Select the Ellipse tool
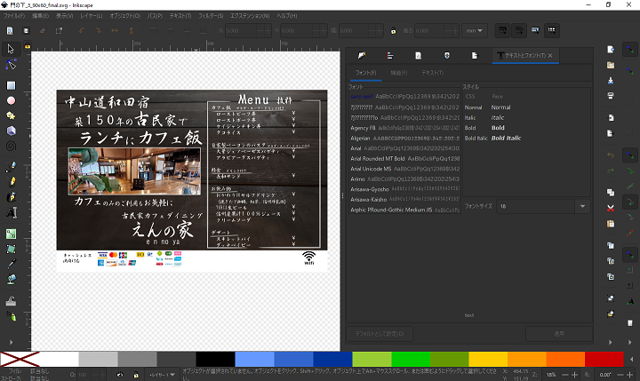This screenshot has height=381, width=640. click(x=11, y=100)
